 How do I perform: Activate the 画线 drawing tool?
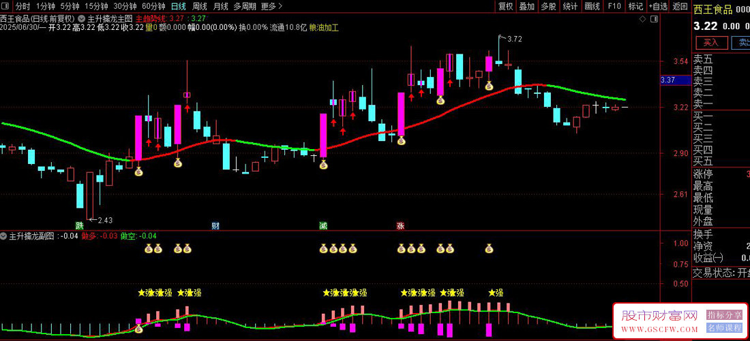pos(592,6)
